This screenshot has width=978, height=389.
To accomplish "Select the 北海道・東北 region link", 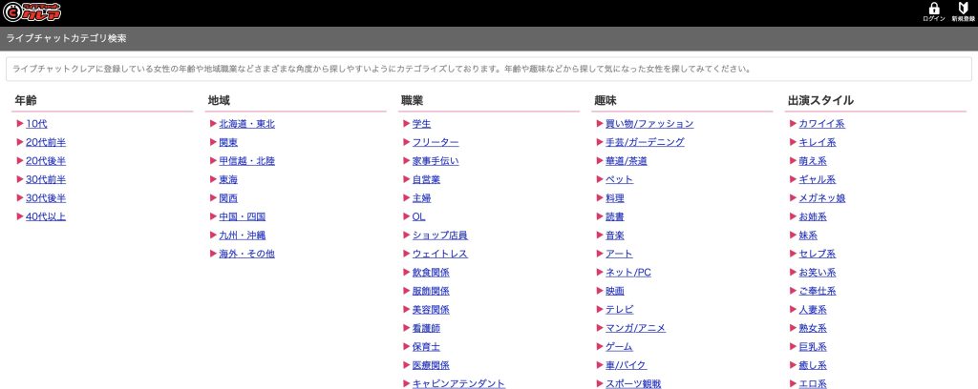I will point(246,124).
